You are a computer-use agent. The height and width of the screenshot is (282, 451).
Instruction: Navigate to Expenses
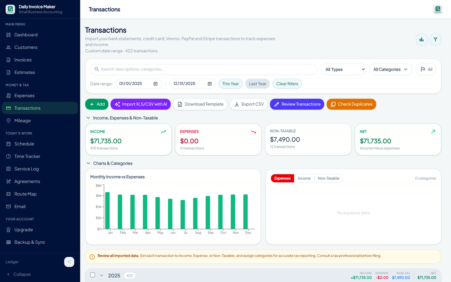coord(40,96)
